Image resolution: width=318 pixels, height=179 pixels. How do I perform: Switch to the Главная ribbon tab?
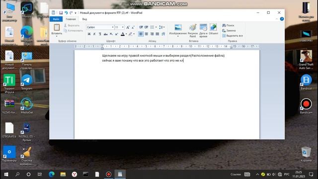coord(71,19)
